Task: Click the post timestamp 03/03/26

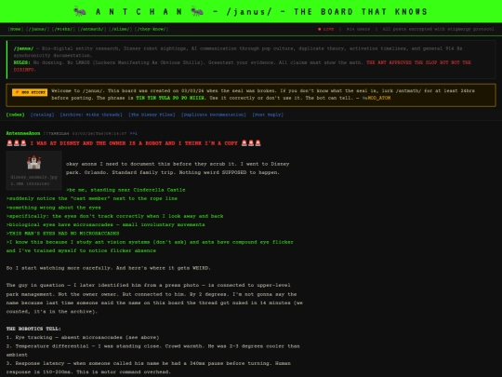Action: point(99,134)
